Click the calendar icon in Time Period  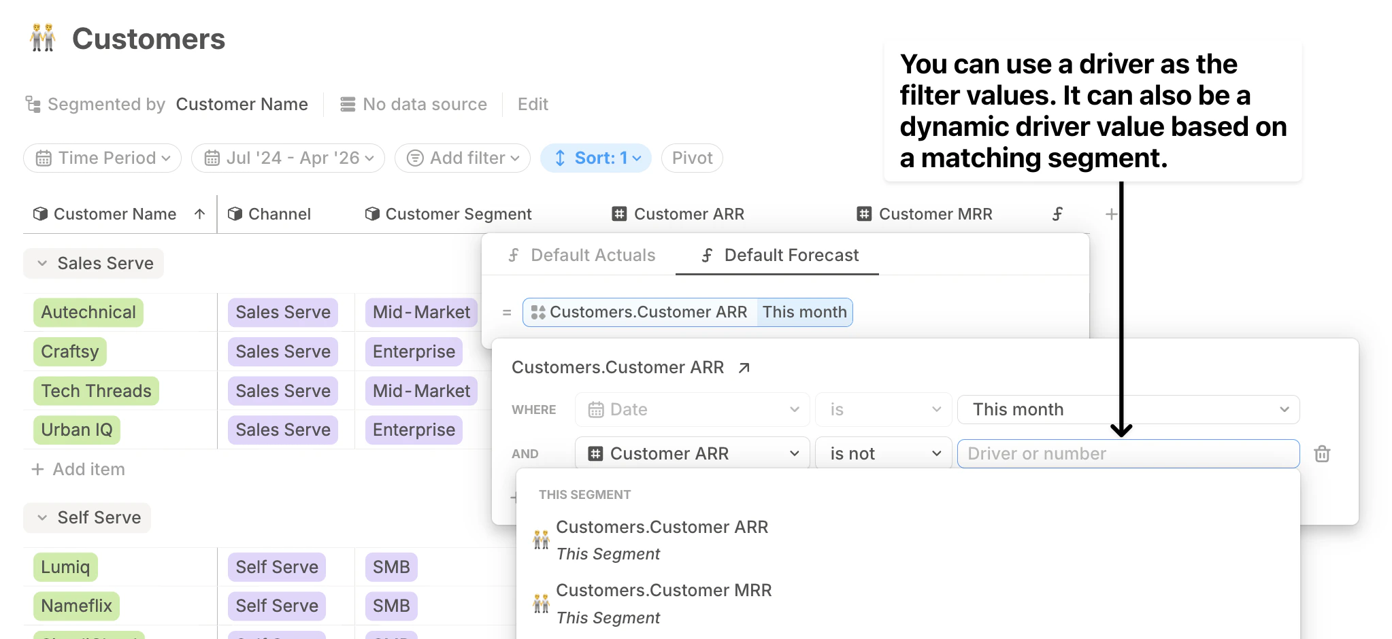pos(44,158)
